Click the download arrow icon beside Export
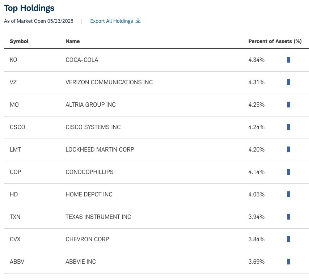The height and width of the screenshot is (280, 309). 138,21
